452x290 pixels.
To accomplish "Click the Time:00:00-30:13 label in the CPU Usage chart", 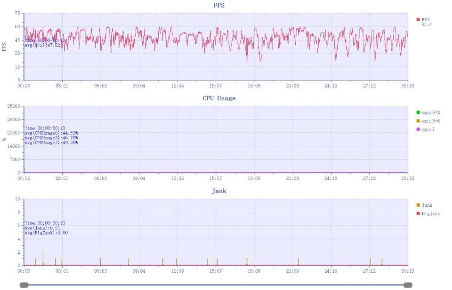I will pyautogui.click(x=45, y=128).
